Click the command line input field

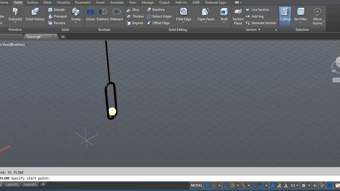point(170,178)
